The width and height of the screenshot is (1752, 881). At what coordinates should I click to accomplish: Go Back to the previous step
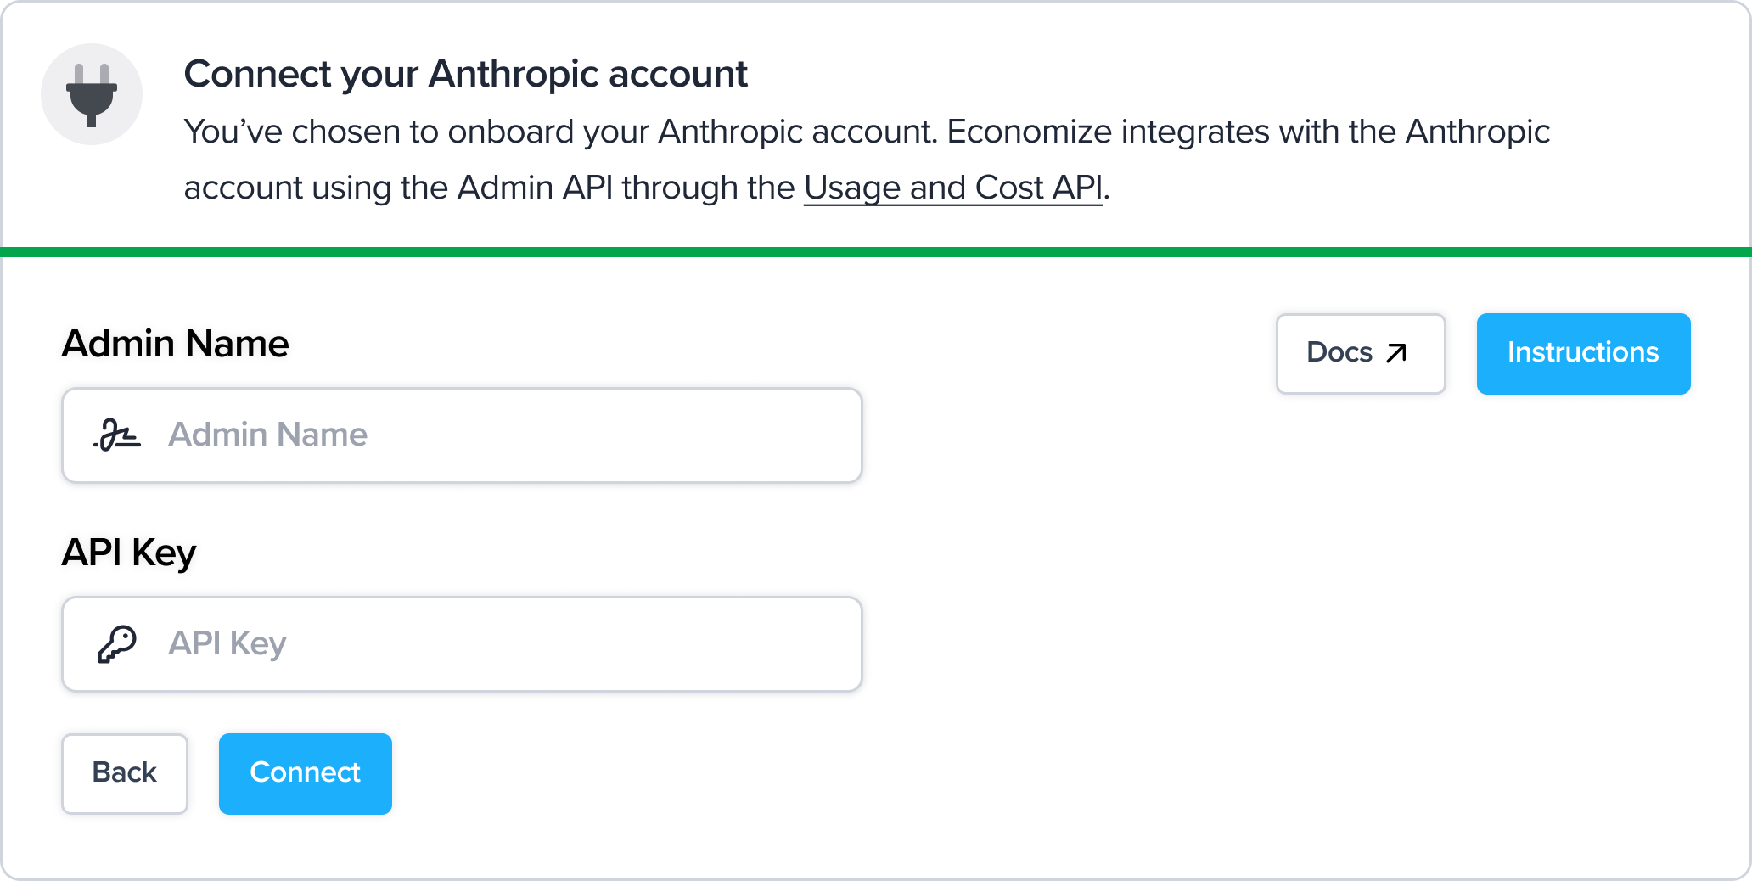coord(125,773)
